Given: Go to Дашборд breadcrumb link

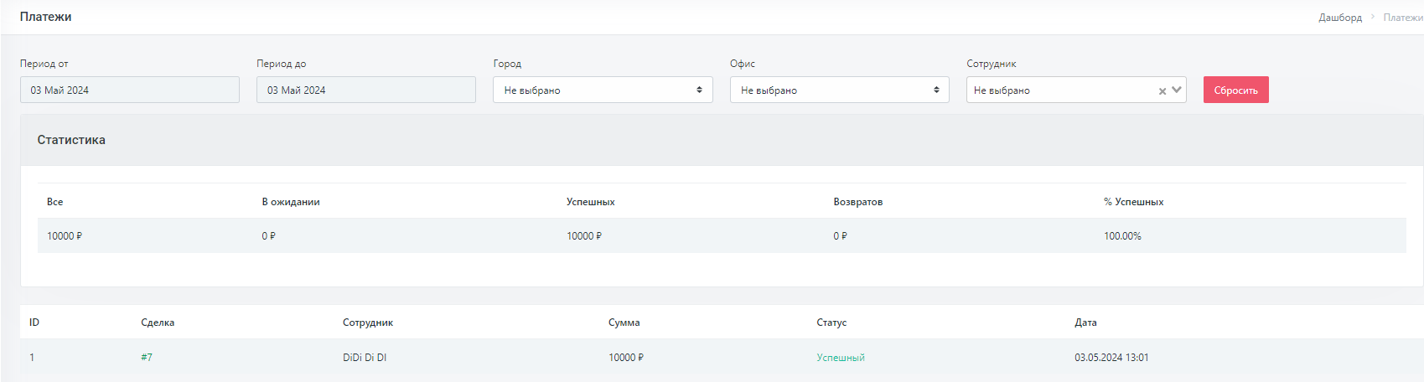Looking at the screenshot, I should coord(1340,18).
